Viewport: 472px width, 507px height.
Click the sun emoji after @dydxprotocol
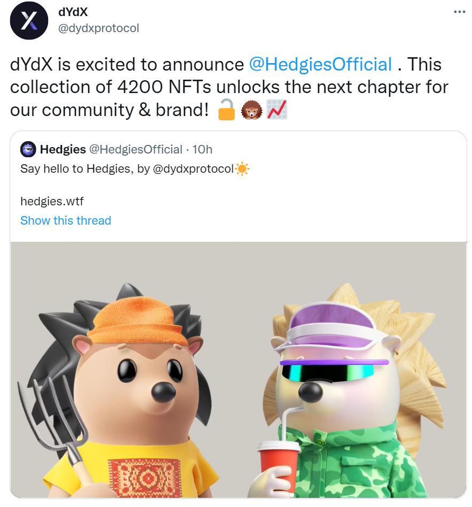coord(242,169)
